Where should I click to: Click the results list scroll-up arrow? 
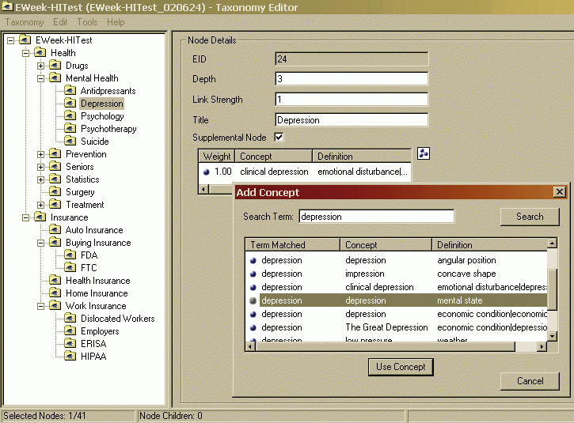552,243
